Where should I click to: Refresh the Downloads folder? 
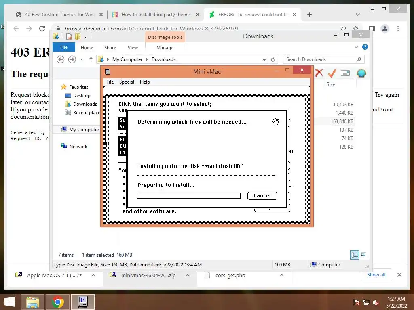(x=273, y=60)
